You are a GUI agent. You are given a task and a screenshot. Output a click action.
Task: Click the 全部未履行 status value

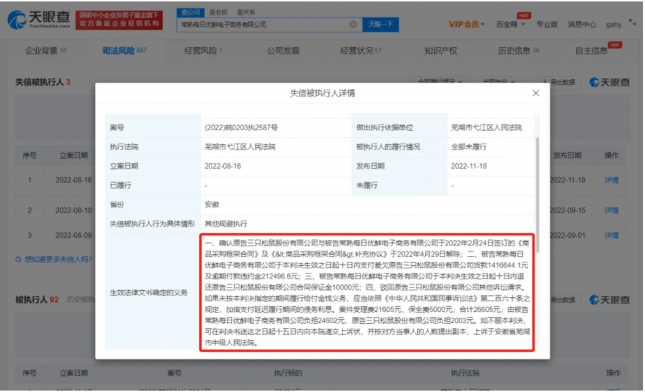click(x=468, y=147)
